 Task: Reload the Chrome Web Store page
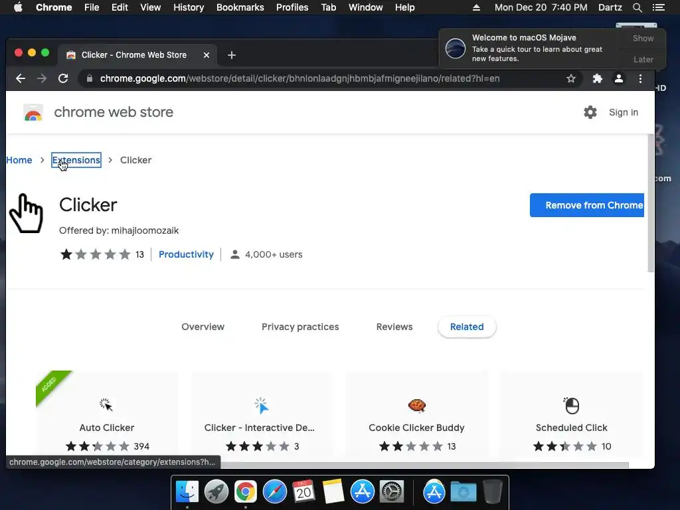pos(63,78)
